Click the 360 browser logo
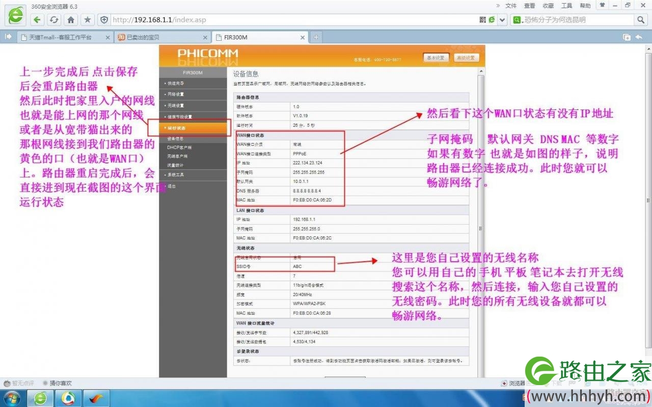The width and height of the screenshot is (652, 407). click(x=15, y=16)
